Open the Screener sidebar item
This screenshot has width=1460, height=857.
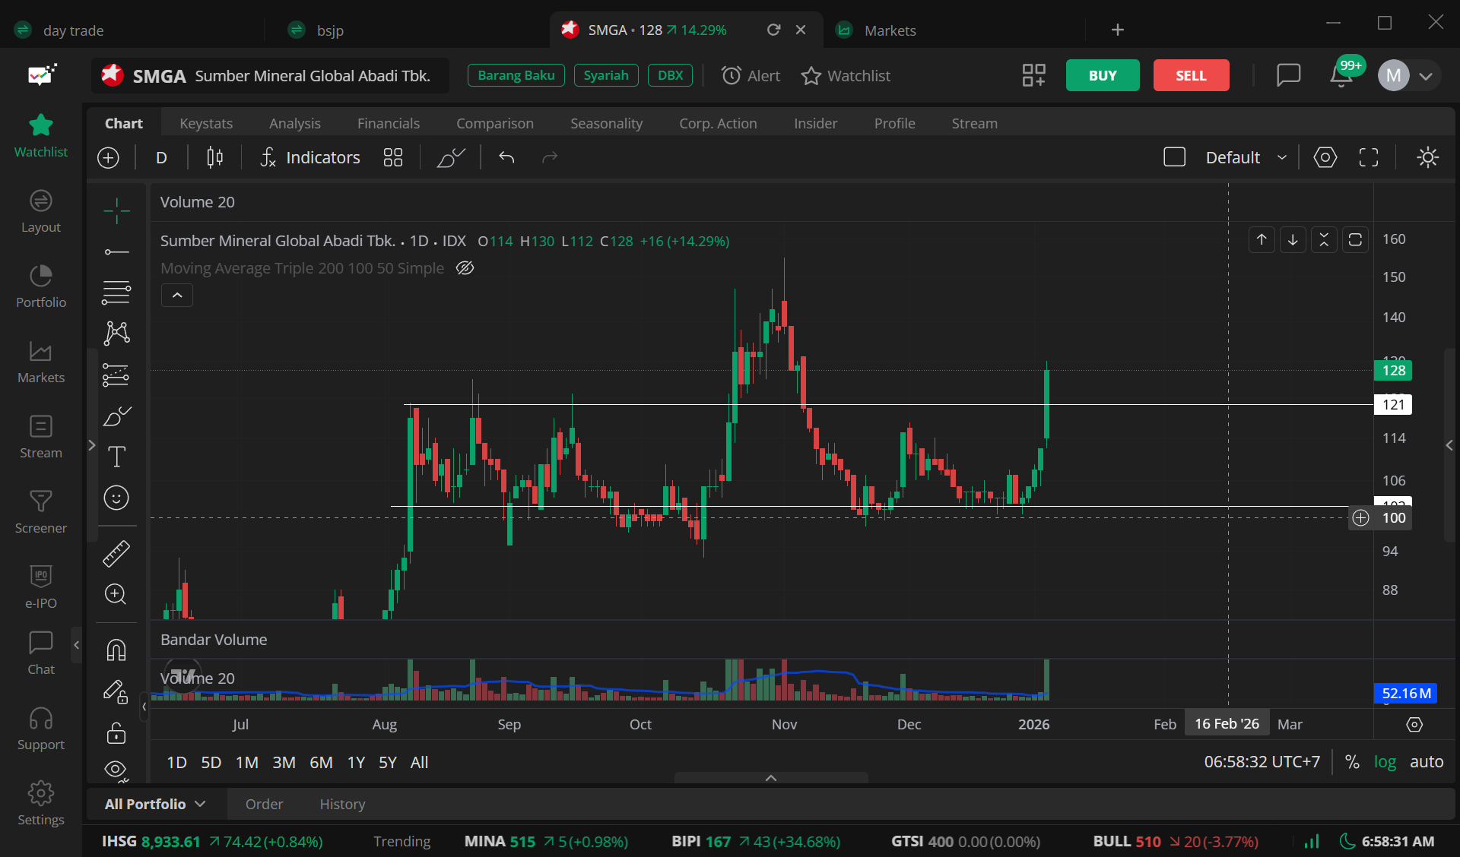click(41, 511)
